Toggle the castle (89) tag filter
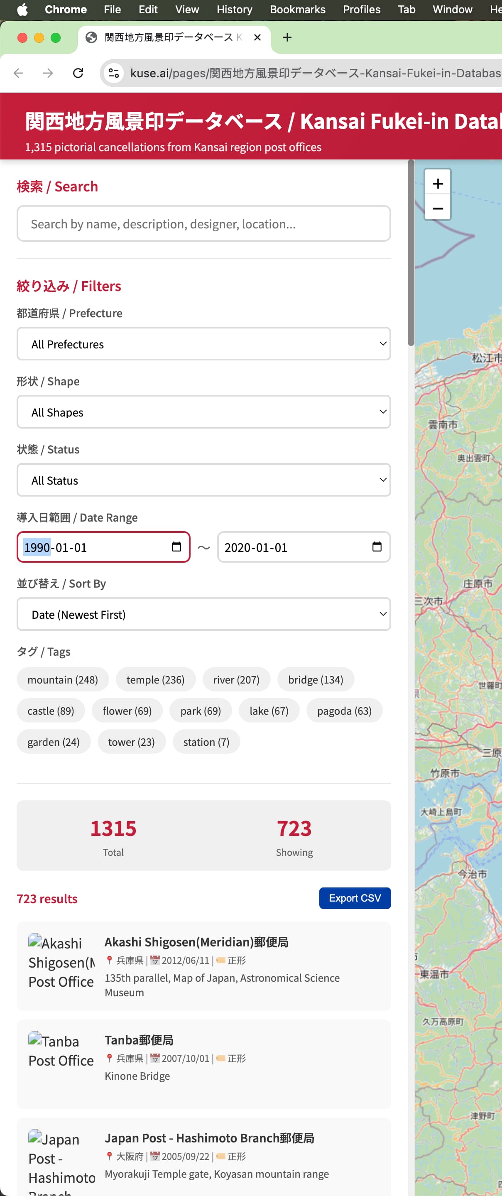 [x=51, y=711]
